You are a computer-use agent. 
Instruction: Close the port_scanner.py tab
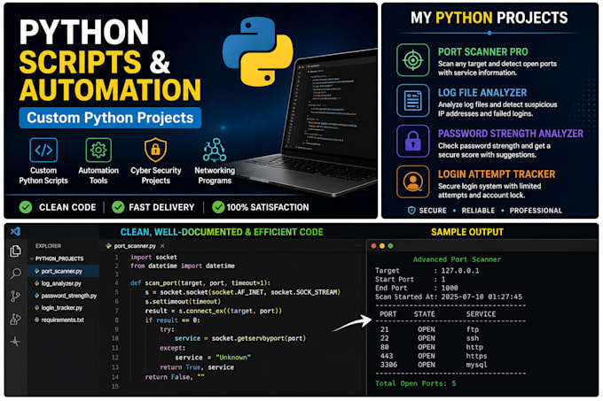click(x=162, y=246)
